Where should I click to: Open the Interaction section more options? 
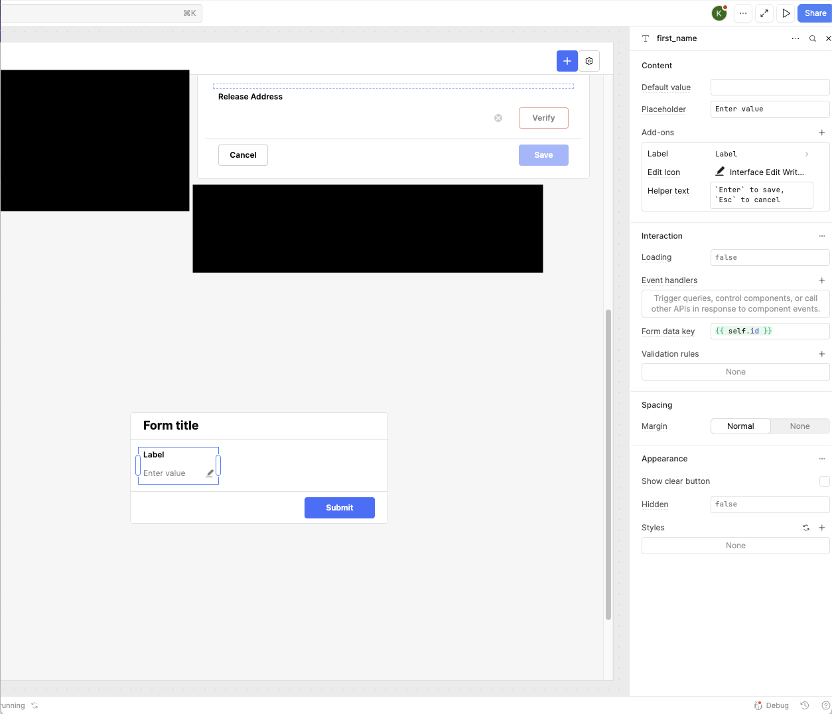pos(822,236)
